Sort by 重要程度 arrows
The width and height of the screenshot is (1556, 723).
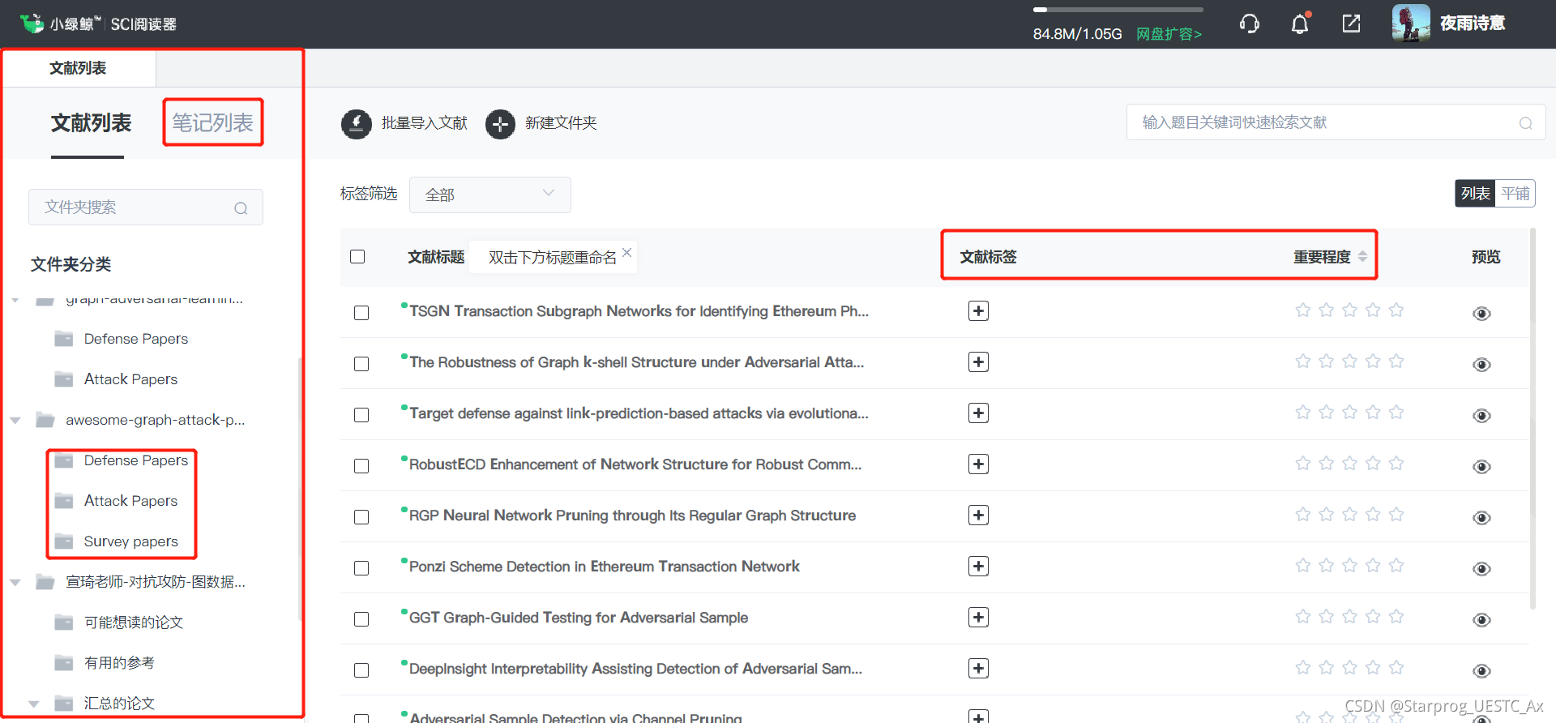(1362, 256)
